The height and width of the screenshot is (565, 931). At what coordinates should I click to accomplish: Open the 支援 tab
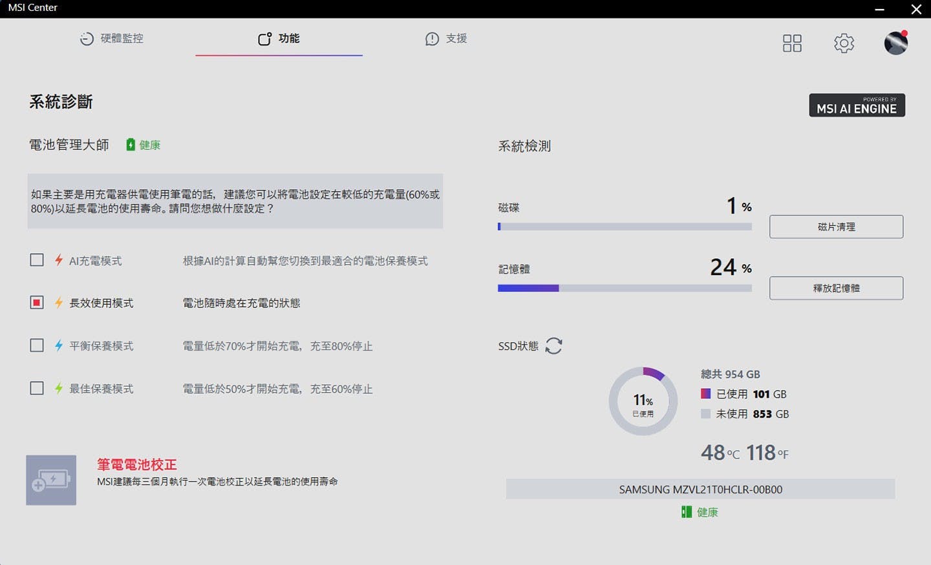pyautogui.click(x=446, y=39)
